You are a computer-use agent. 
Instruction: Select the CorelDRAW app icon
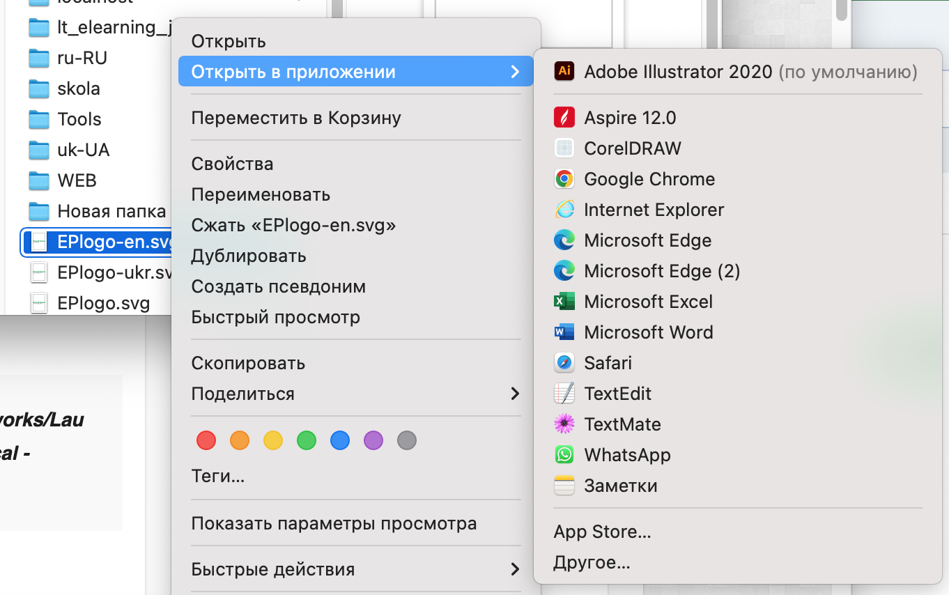tap(564, 148)
